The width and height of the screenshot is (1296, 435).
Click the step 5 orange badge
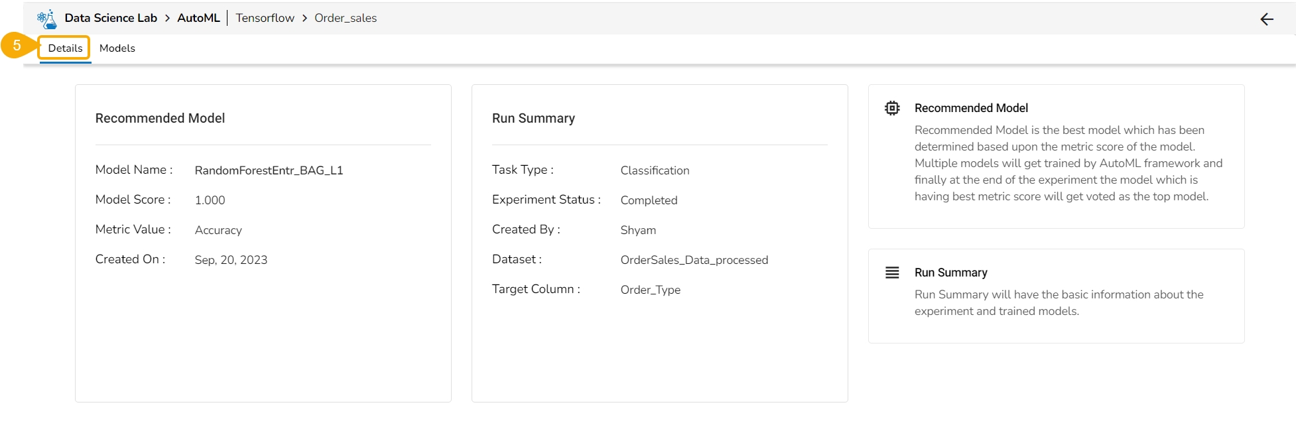pyautogui.click(x=17, y=46)
